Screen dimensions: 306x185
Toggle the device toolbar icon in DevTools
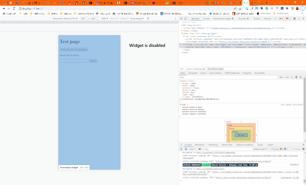click(x=186, y=19)
